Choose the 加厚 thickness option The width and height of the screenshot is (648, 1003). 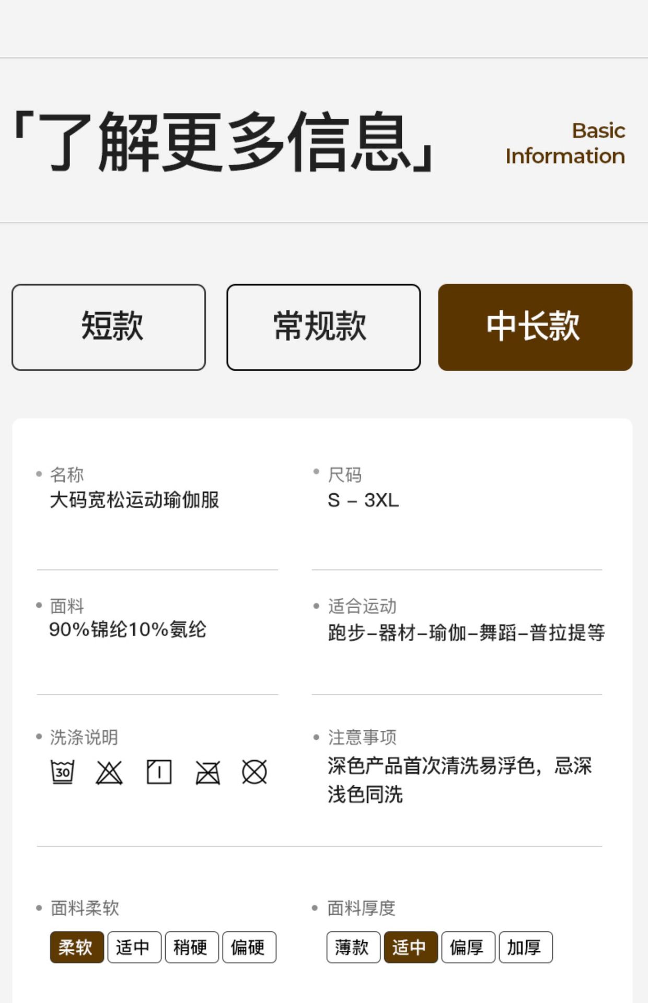(526, 947)
